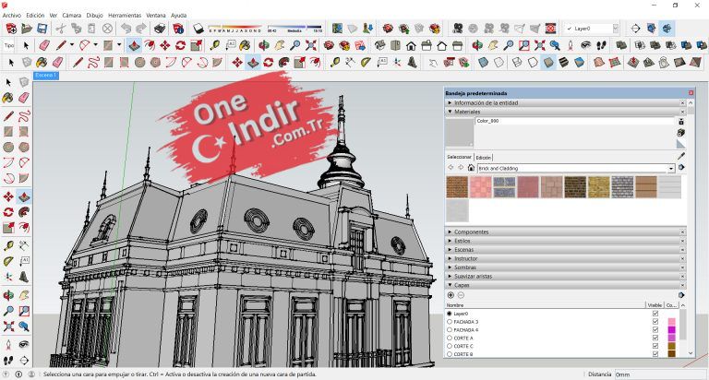Click the materials Home library icon
The width and height of the screenshot is (709, 380).
[x=471, y=168]
